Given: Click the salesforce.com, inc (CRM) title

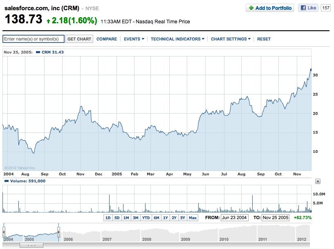Looking at the screenshot, I should [x=42, y=8].
